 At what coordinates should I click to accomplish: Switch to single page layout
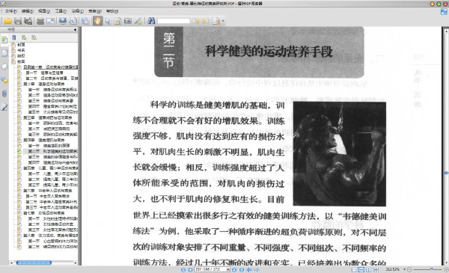point(354,269)
